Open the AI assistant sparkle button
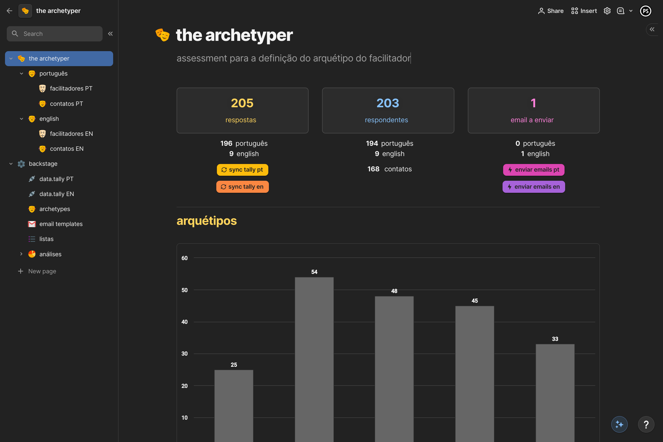The width and height of the screenshot is (663, 442). click(x=619, y=424)
